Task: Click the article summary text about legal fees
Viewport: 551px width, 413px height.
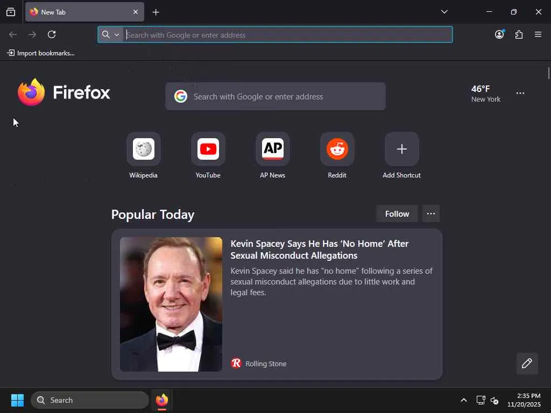Action: tap(331, 282)
